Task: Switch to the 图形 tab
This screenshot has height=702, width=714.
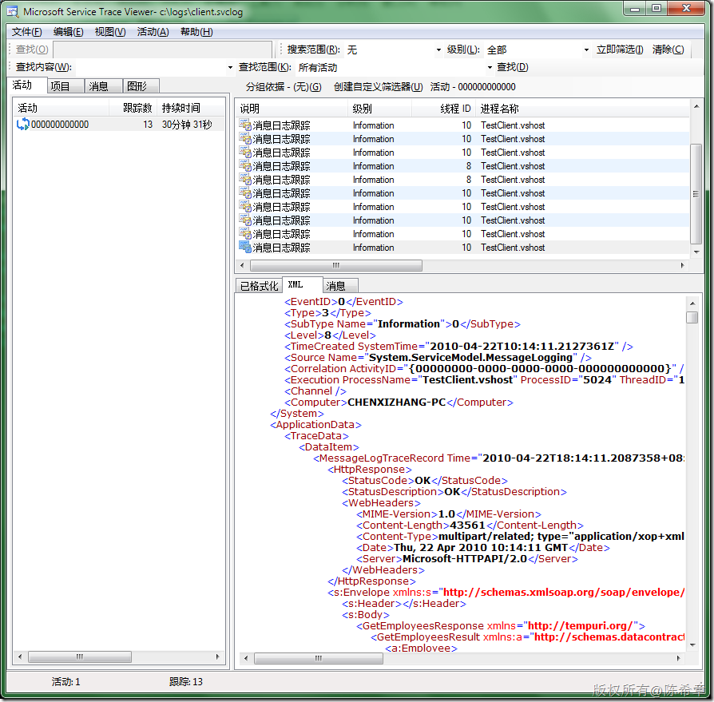Action: [141, 86]
